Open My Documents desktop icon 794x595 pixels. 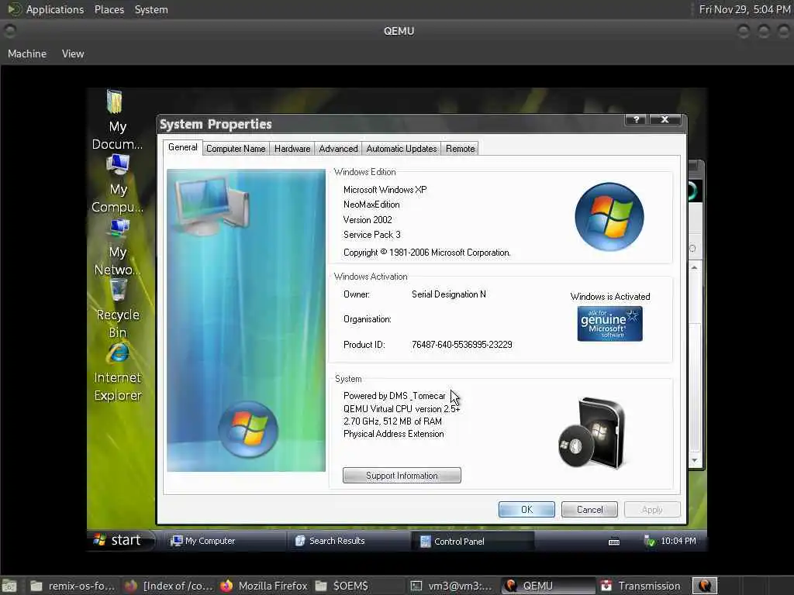click(x=117, y=120)
